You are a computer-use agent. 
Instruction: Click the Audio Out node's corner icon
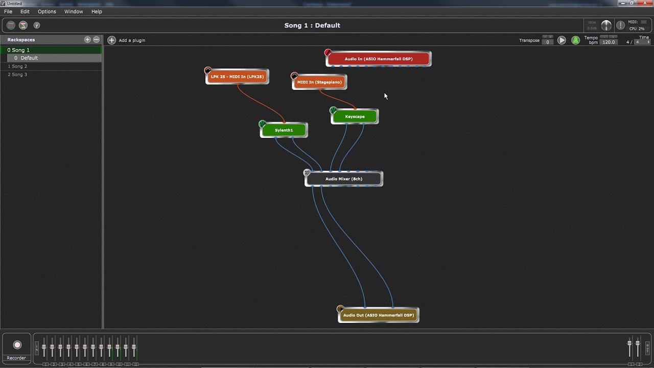point(340,309)
